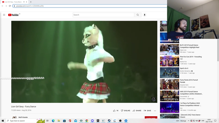
Task: Open Discord from taskbar
Action: pos(92,121)
